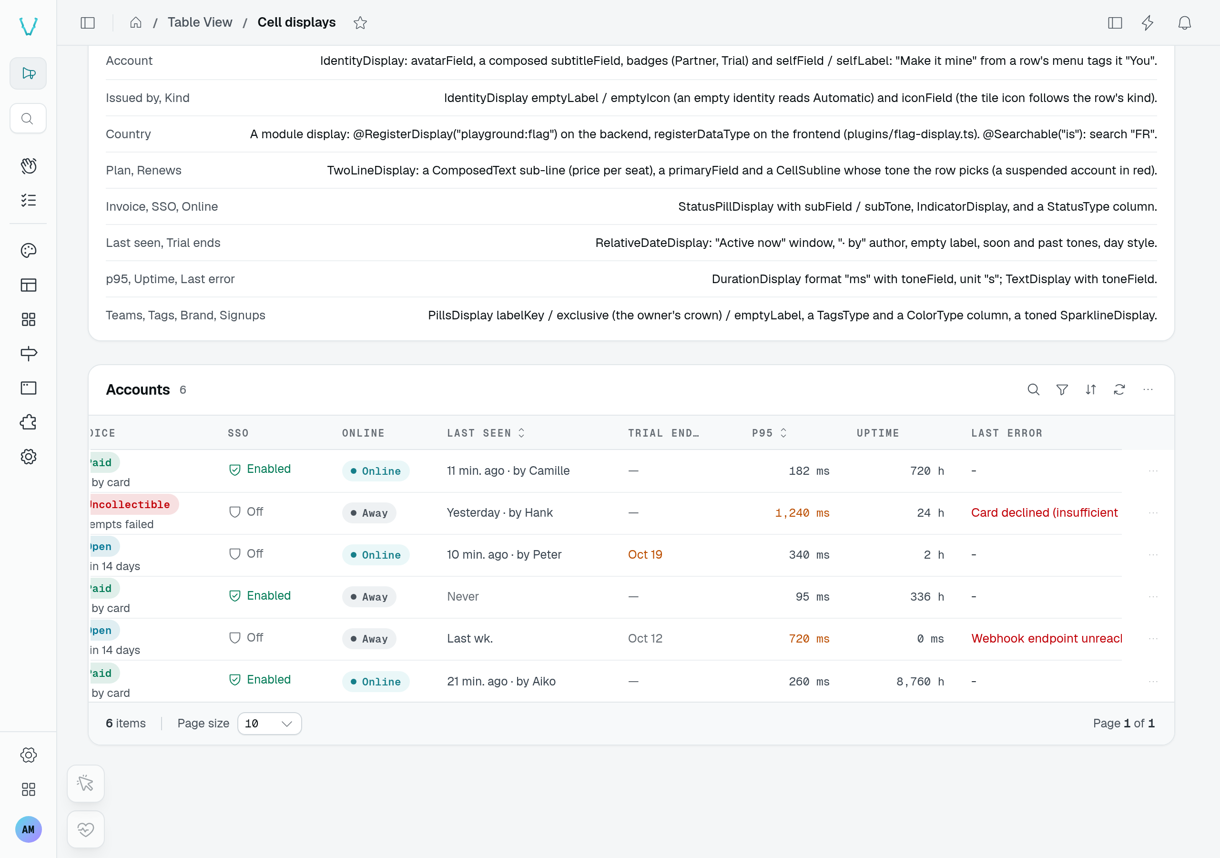The image size is (1220, 858).
Task: Open bottom apps grid icon
Action: (x=28, y=789)
